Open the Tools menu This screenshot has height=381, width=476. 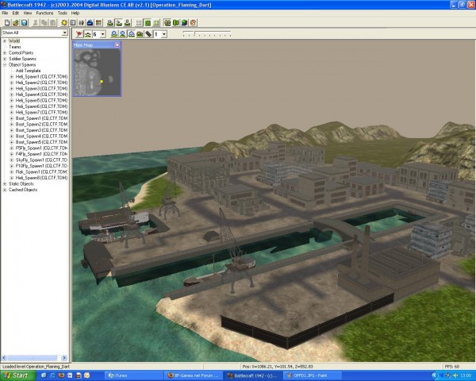[x=63, y=13]
